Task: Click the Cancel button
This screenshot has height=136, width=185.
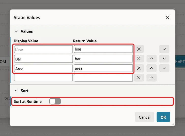Action: click(x=145, y=117)
